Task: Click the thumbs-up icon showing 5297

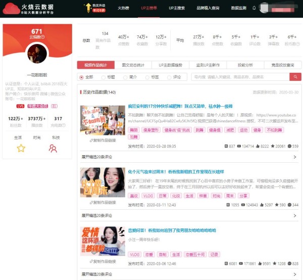Action: (x=262, y=205)
